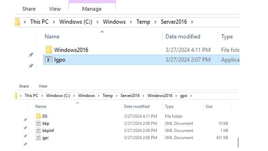Select the lgpo file name
268x151 pixels.
60,60
